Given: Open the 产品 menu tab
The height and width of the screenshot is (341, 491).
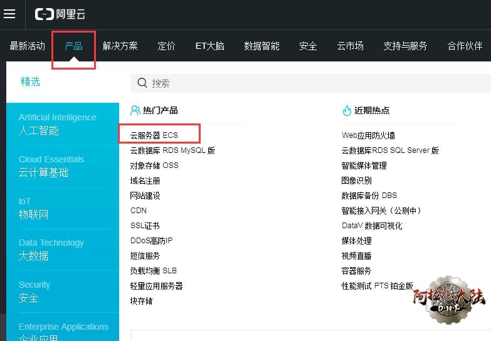Looking at the screenshot, I should point(73,46).
